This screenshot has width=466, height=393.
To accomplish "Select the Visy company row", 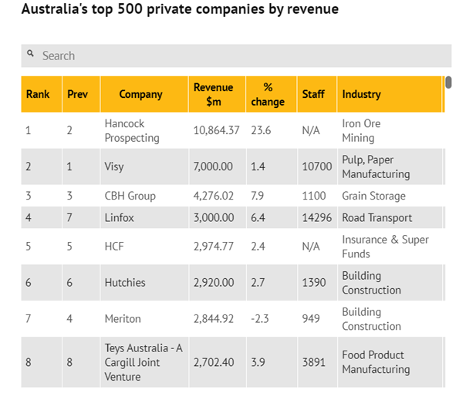I will pyautogui.click(x=233, y=166).
